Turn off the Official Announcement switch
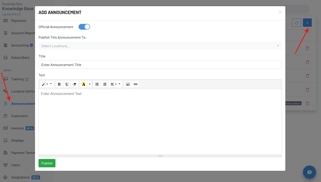The width and height of the screenshot is (321, 182). click(x=84, y=27)
